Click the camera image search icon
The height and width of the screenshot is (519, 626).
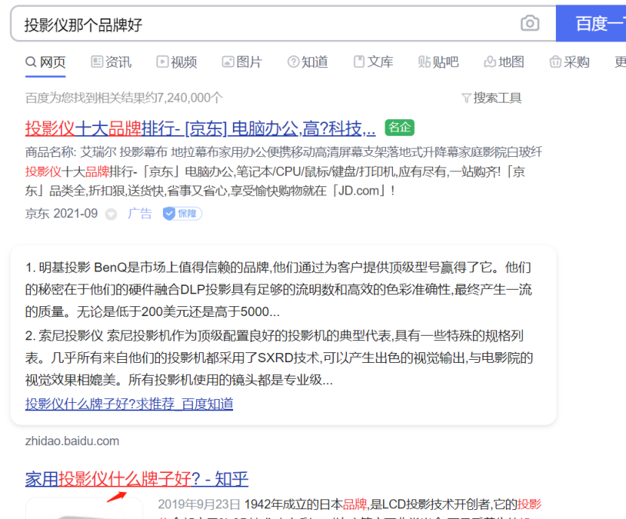[x=529, y=23]
